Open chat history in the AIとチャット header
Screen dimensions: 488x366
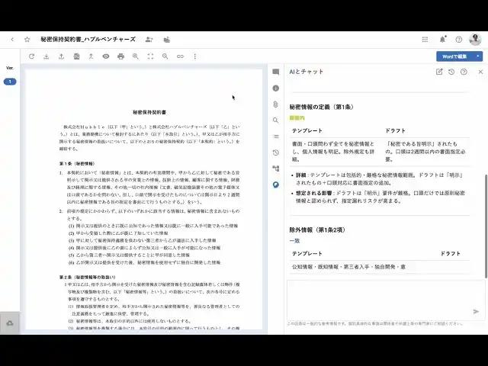point(451,72)
